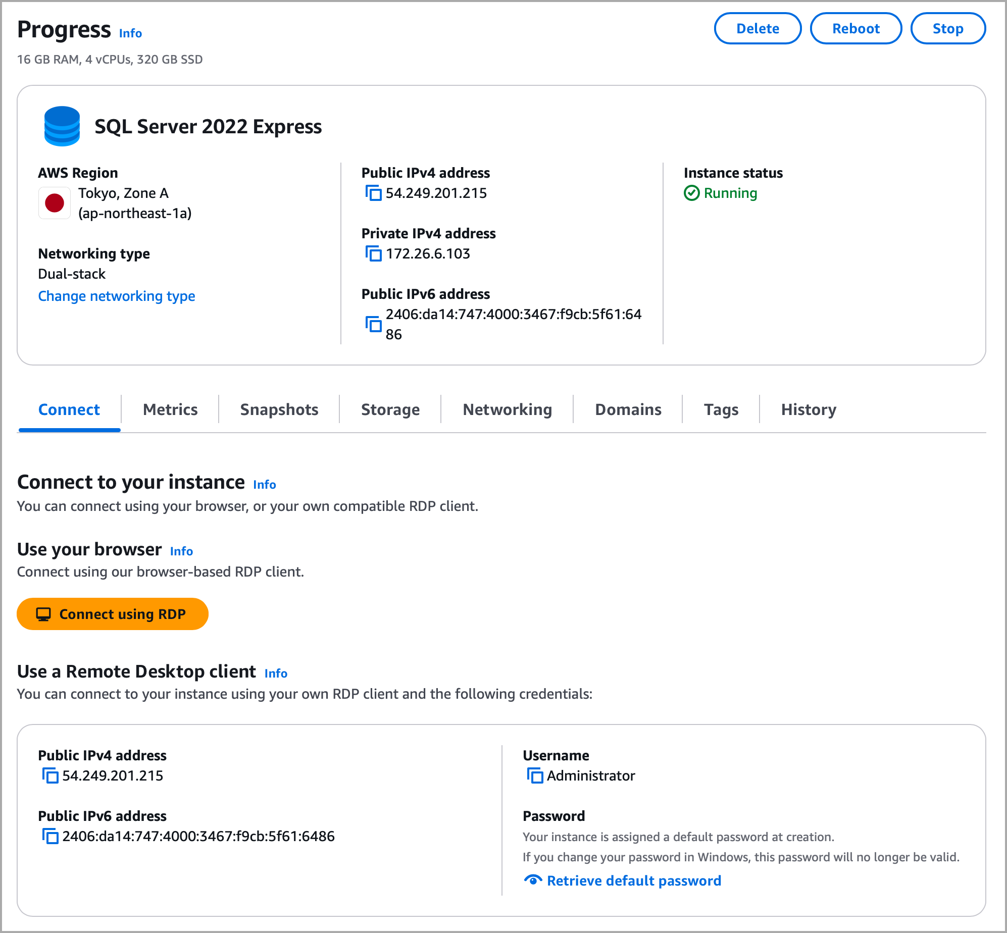Copy the private IPv4 address 172.26.6.103

click(x=373, y=253)
